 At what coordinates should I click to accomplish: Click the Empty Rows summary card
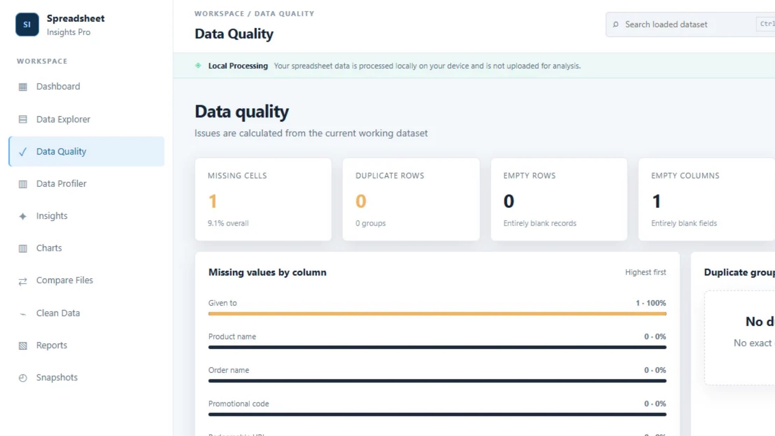click(x=559, y=199)
